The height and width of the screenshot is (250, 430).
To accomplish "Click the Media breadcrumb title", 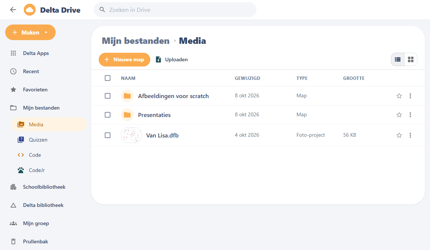I will coord(192,41).
